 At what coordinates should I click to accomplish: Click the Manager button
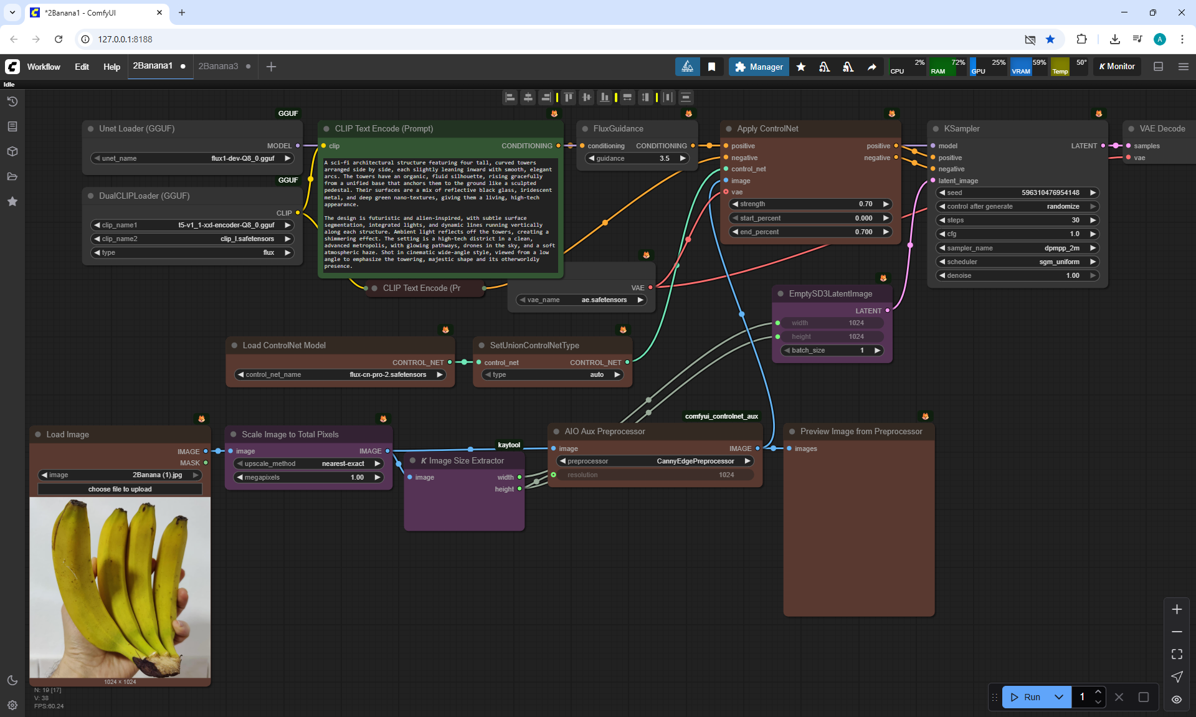(x=759, y=67)
